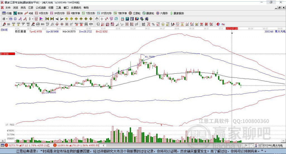Click the blue infinity symbol icon
The width and height of the screenshot is (286, 154).
coord(223,24)
